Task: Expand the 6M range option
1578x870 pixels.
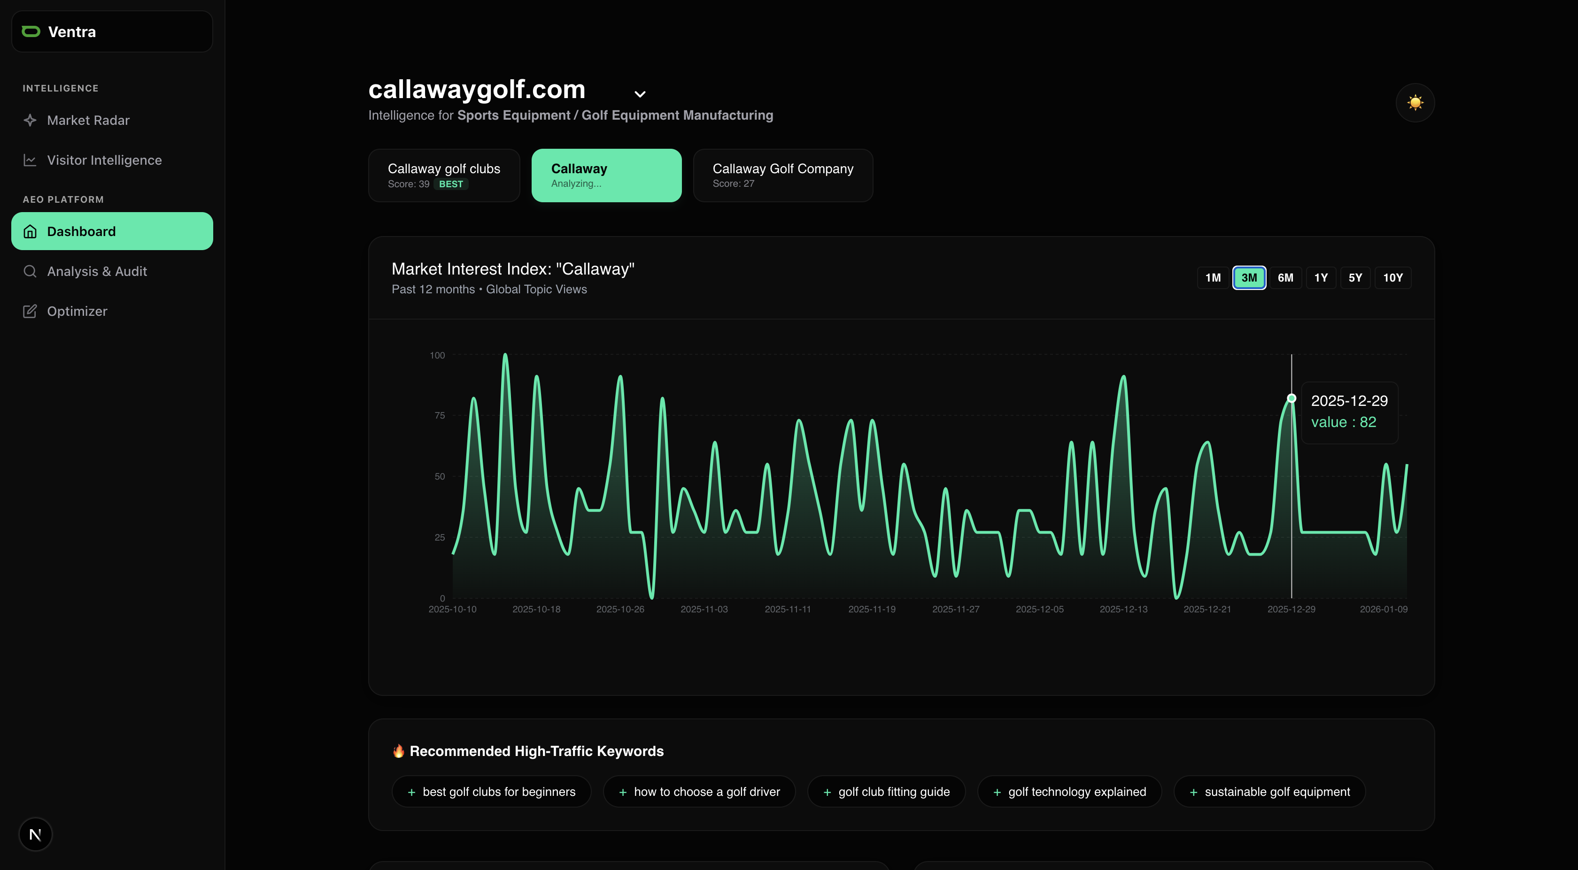Action: tap(1286, 277)
